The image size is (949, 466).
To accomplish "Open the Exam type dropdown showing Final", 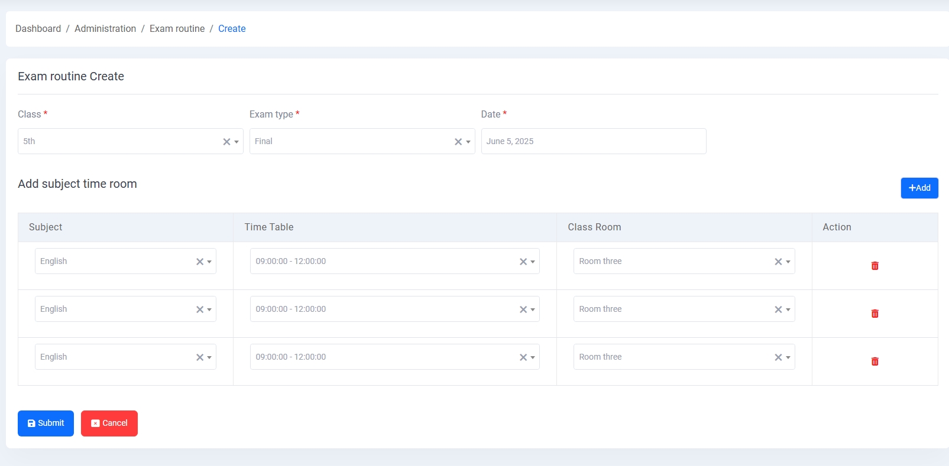I will [x=350, y=142].
